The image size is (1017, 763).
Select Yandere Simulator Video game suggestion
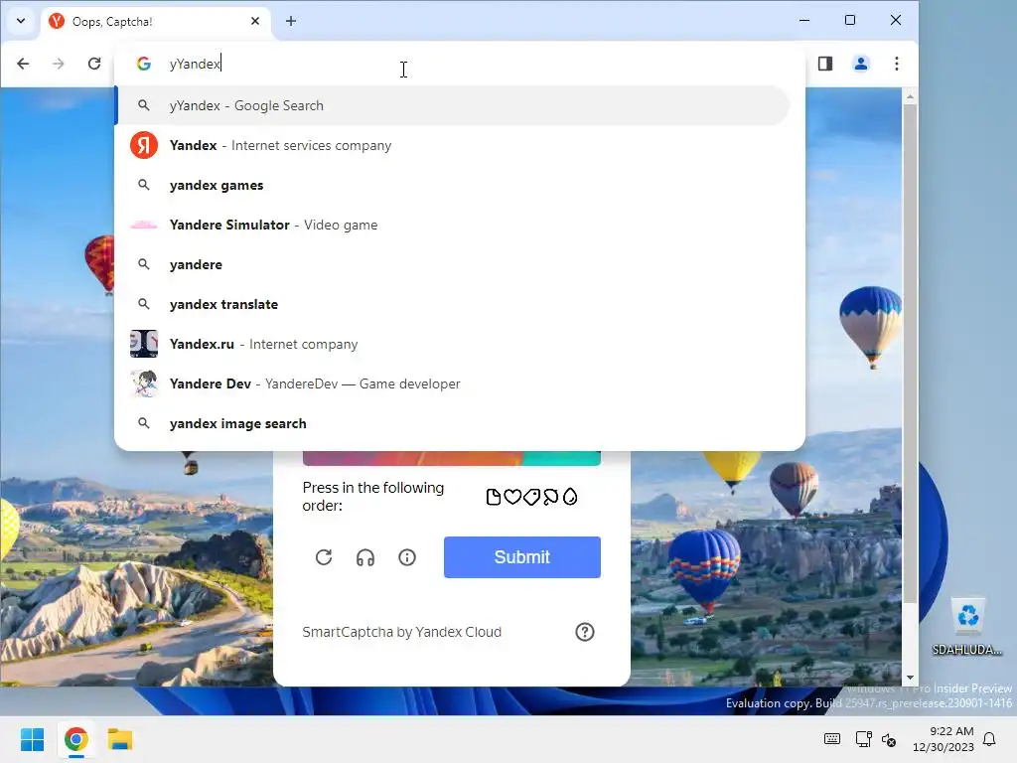pos(452,225)
